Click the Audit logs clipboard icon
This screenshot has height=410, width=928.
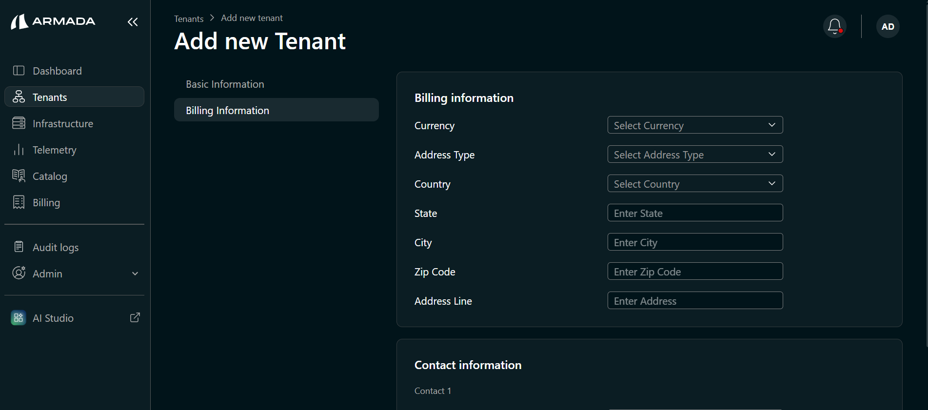[x=19, y=247]
